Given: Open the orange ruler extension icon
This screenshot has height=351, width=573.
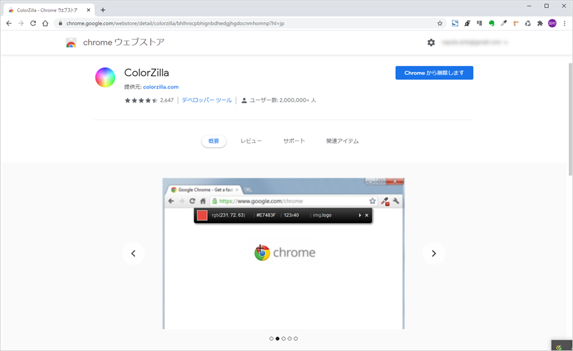Looking at the screenshot, I should point(516,24).
